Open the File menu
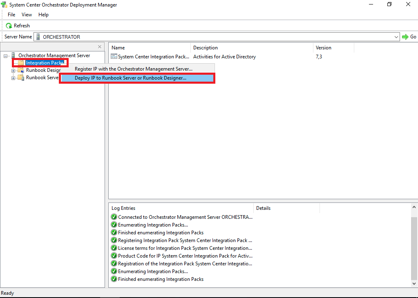Screen dimensions: 418x298 point(11,15)
